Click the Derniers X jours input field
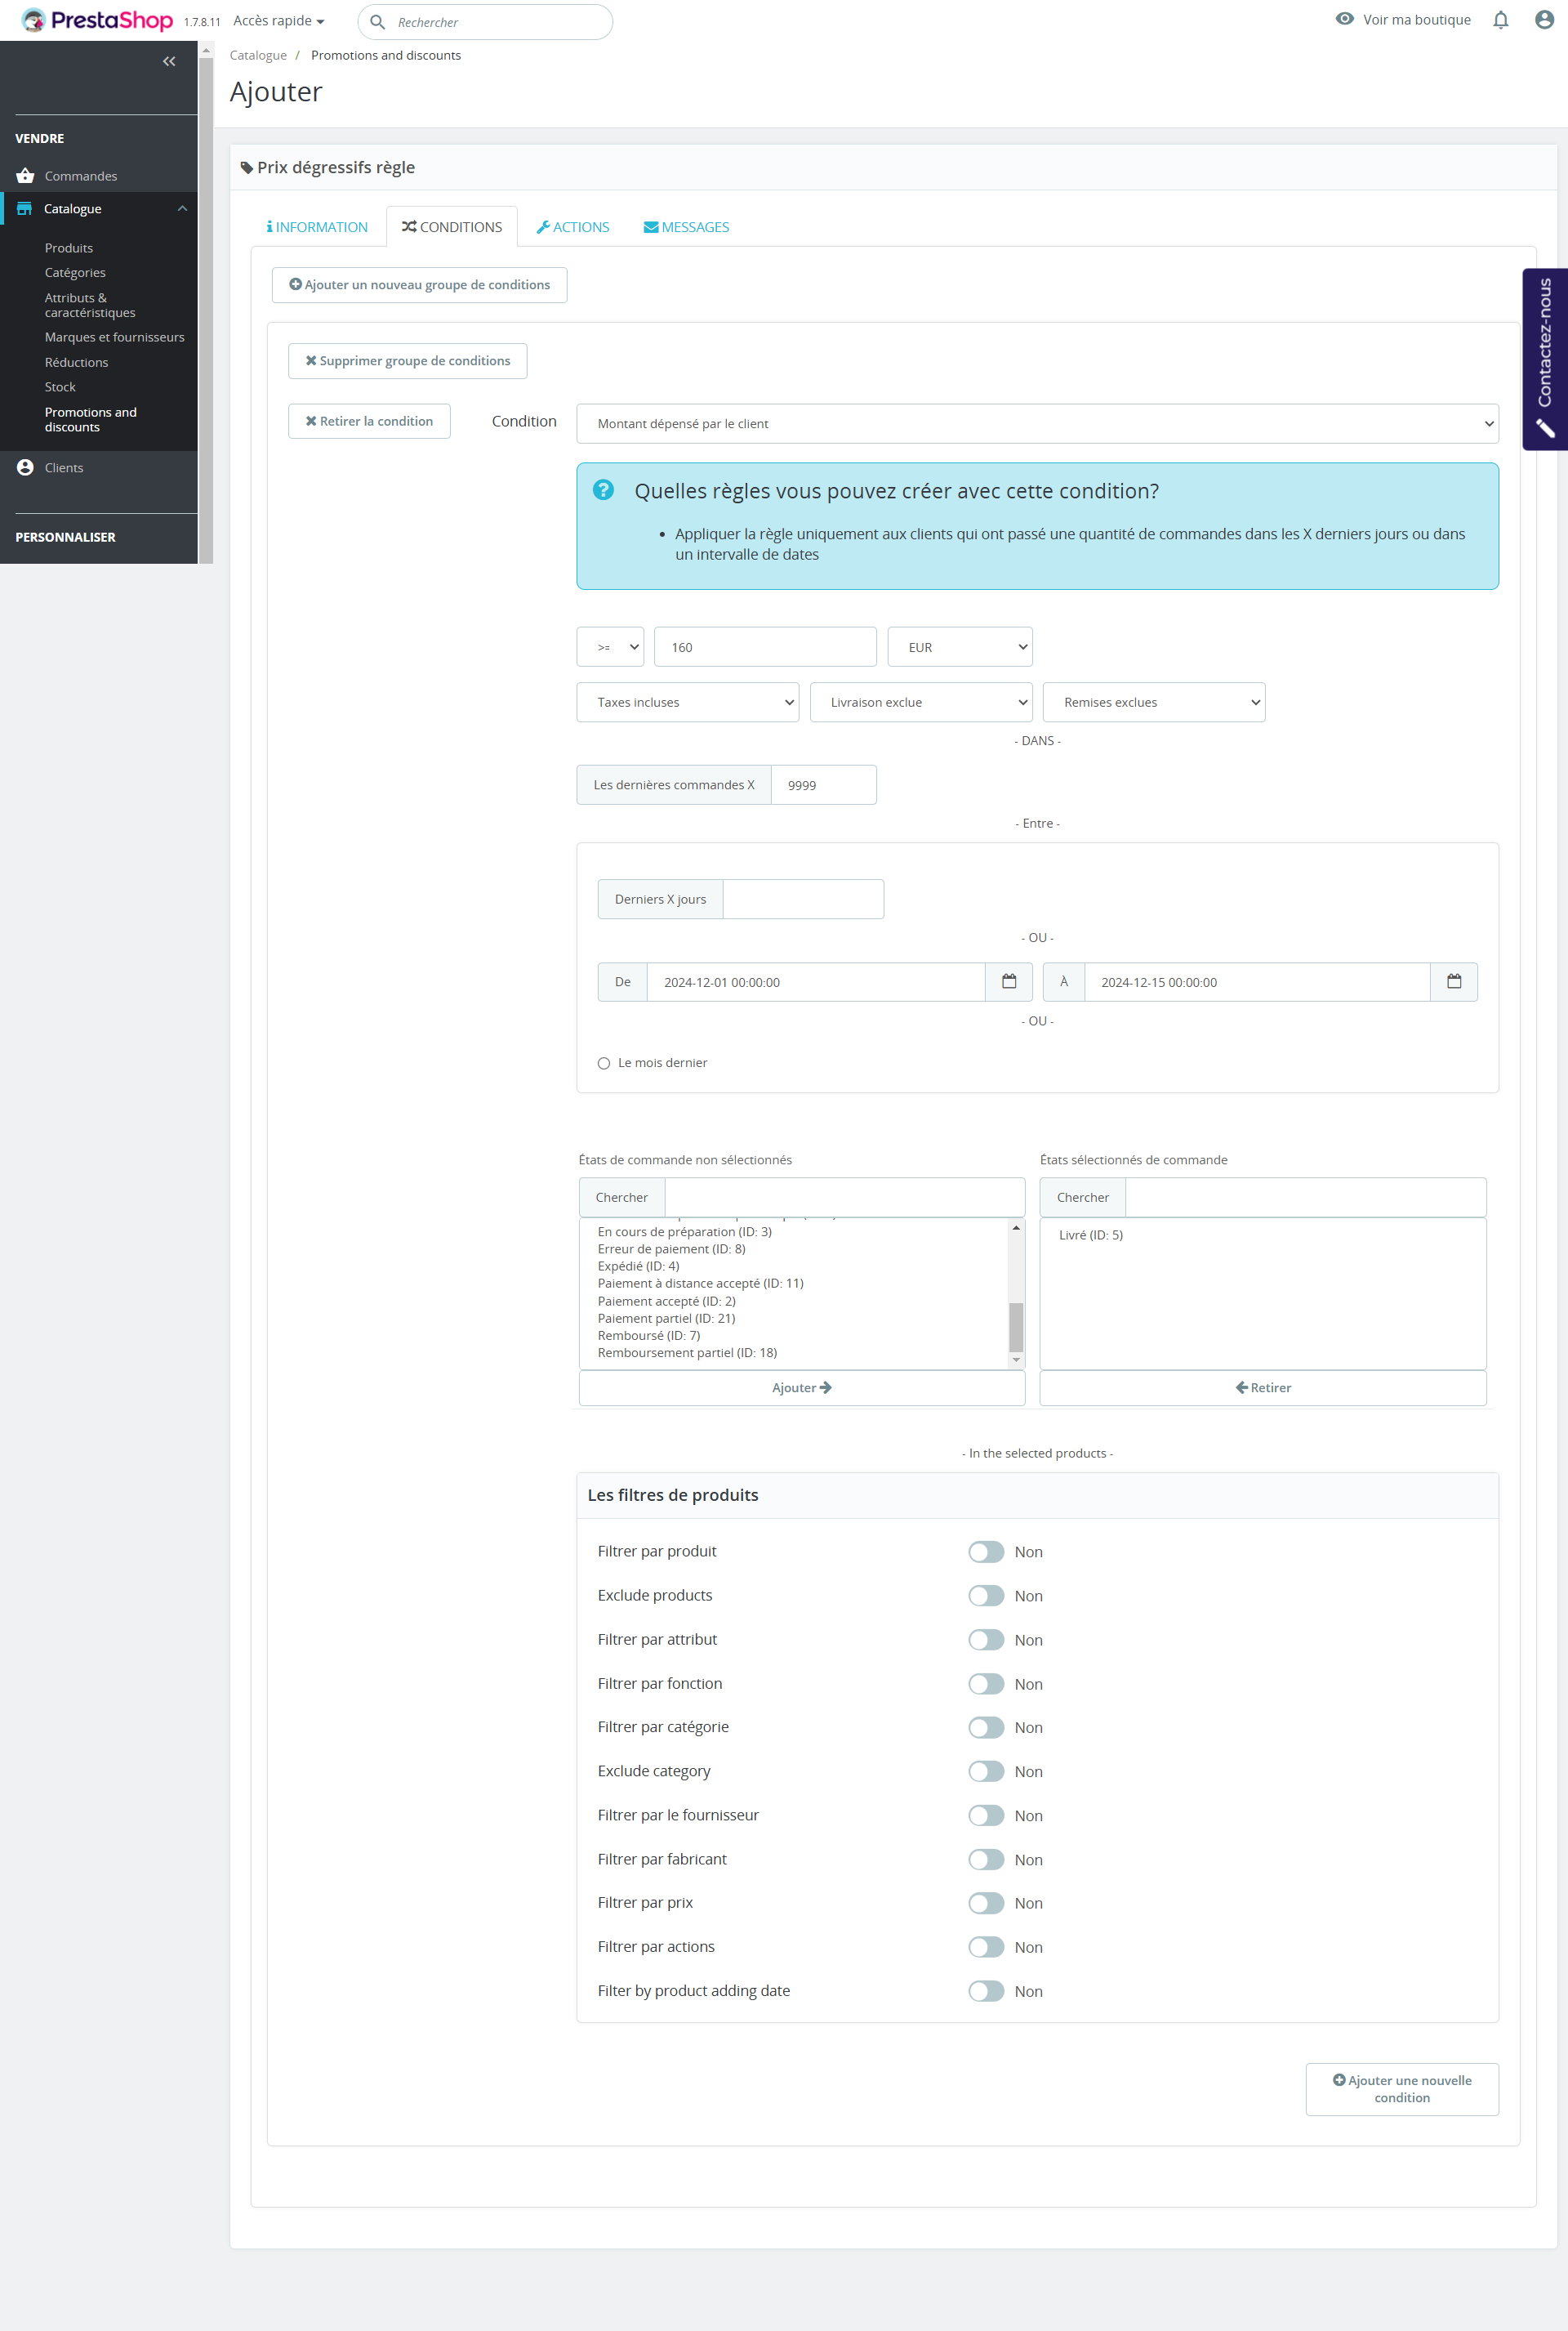 [802, 899]
